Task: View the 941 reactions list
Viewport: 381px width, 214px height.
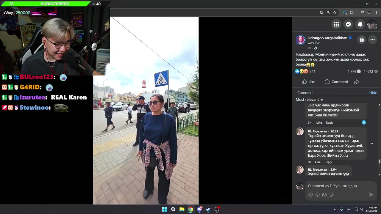Action: coord(305,71)
